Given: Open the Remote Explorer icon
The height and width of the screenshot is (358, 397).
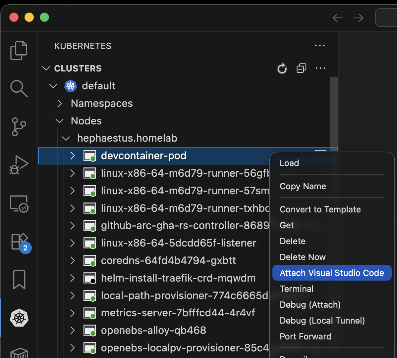Looking at the screenshot, I should click(19, 203).
